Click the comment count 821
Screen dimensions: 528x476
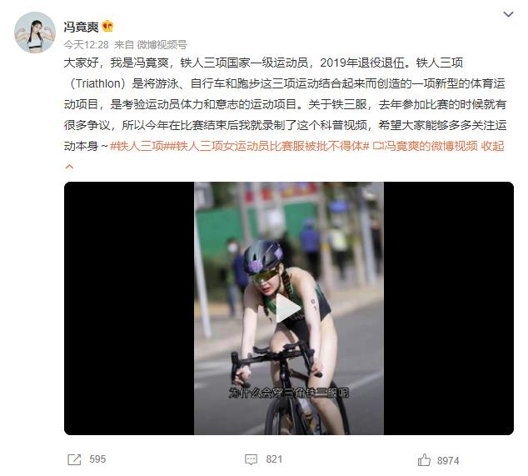coord(274,459)
